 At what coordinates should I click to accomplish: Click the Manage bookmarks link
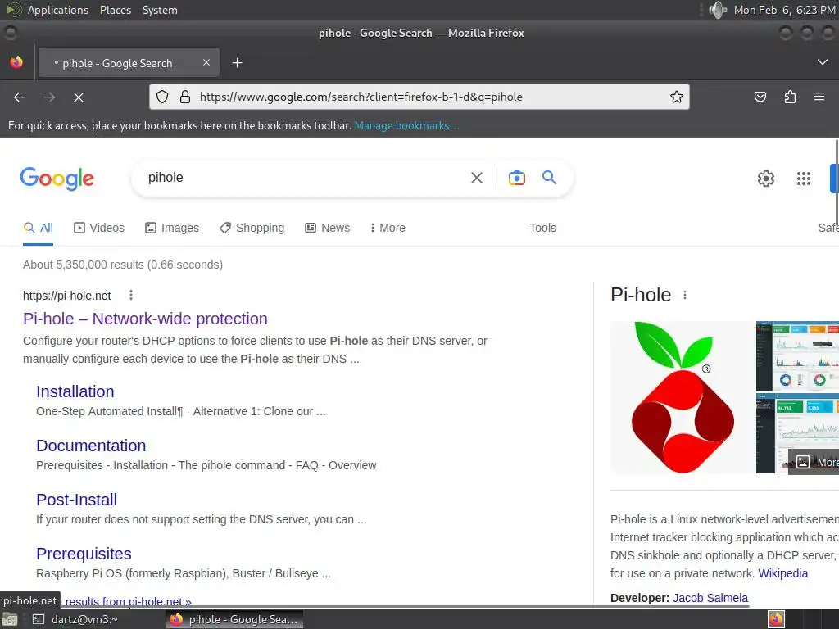pos(406,125)
